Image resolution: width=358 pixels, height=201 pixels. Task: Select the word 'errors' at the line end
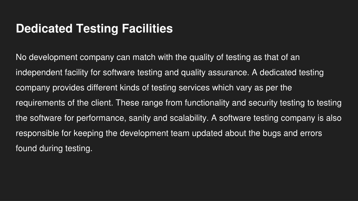[x=311, y=133]
